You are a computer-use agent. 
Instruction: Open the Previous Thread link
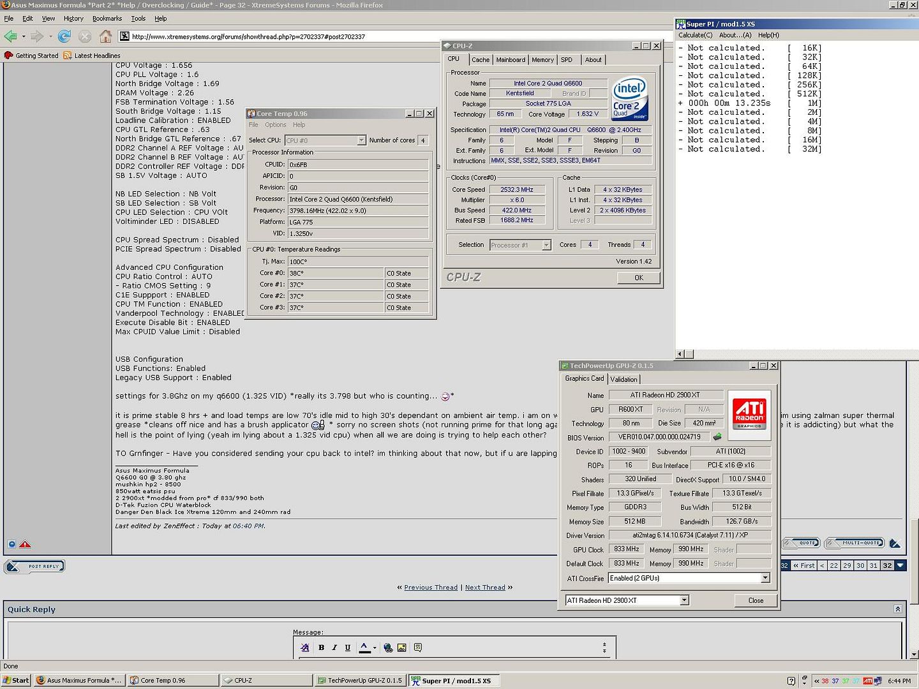click(x=431, y=588)
